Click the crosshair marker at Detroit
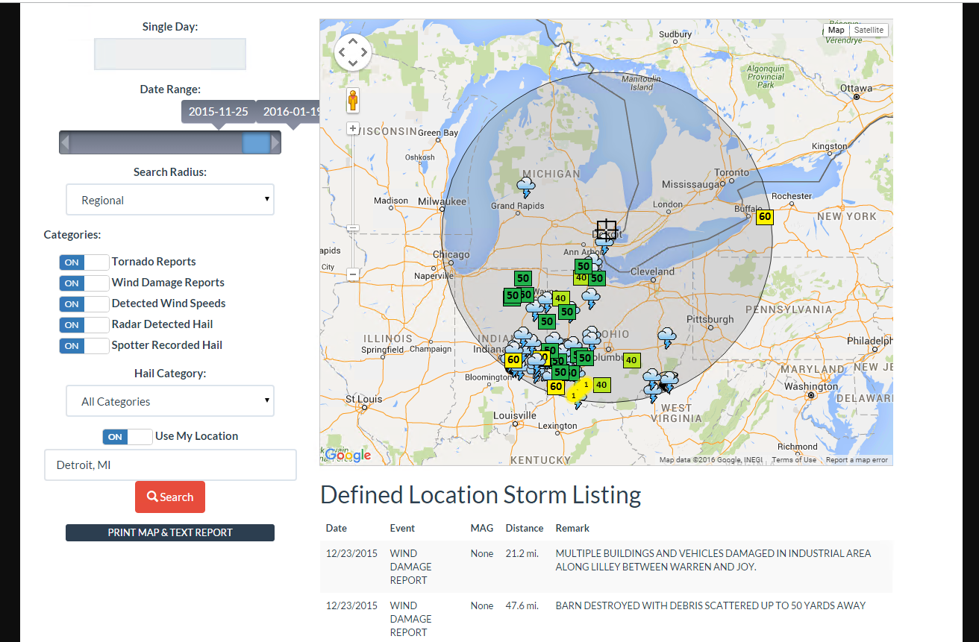The width and height of the screenshot is (979, 642). click(606, 229)
